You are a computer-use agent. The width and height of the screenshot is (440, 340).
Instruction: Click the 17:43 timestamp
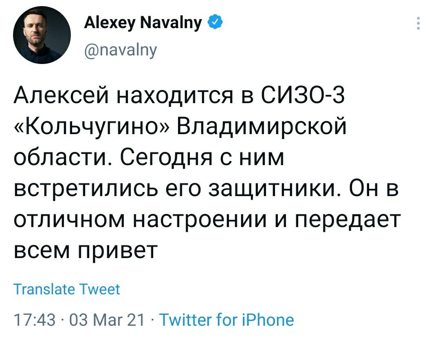click(34, 320)
